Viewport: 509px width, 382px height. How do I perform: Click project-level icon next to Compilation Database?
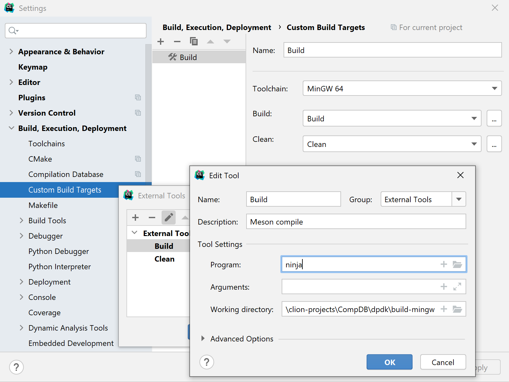click(138, 174)
